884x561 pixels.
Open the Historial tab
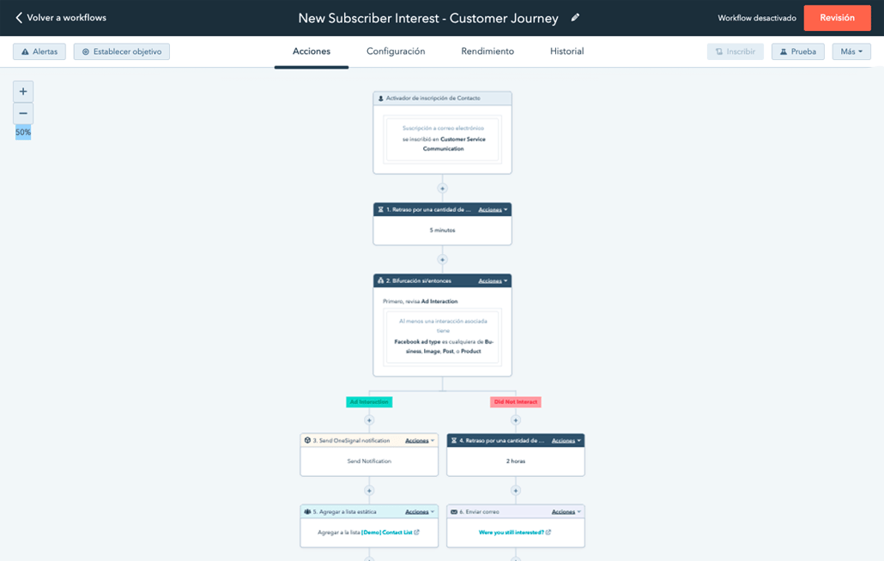(566, 51)
